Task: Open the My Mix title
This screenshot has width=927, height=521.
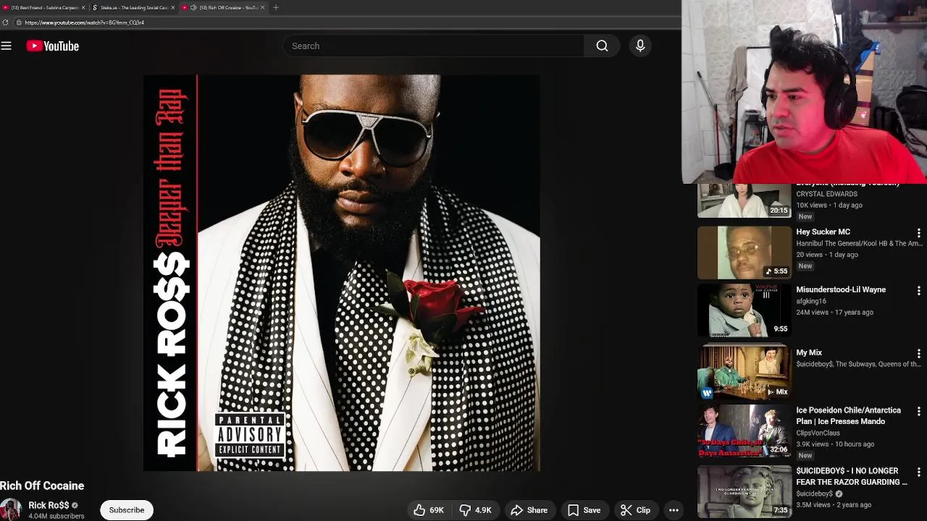Action: click(809, 352)
